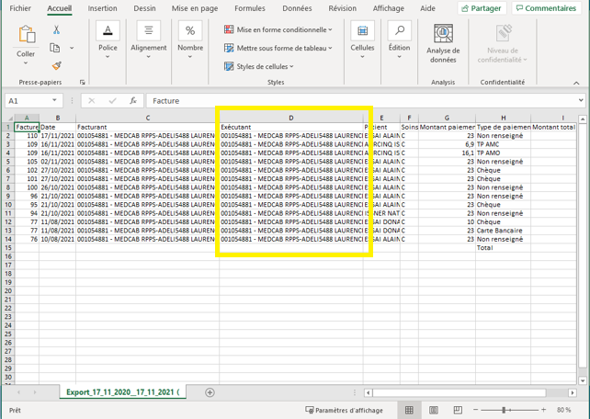Select the Export_17_11_2020 sheet tab
Screen dimensions: 590x419
(x=122, y=392)
